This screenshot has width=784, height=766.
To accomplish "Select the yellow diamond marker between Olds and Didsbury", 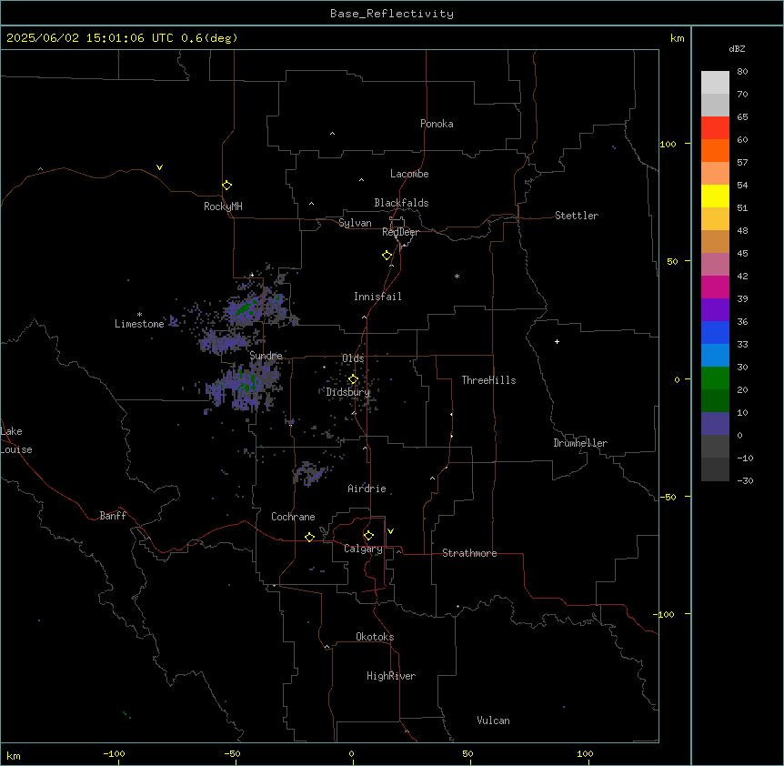I will coord(353,379).
